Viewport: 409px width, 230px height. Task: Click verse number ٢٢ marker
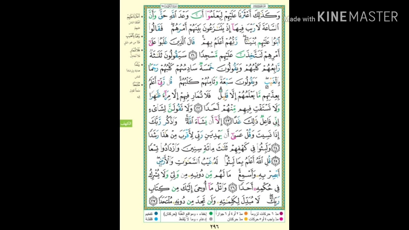coord(198,109)
